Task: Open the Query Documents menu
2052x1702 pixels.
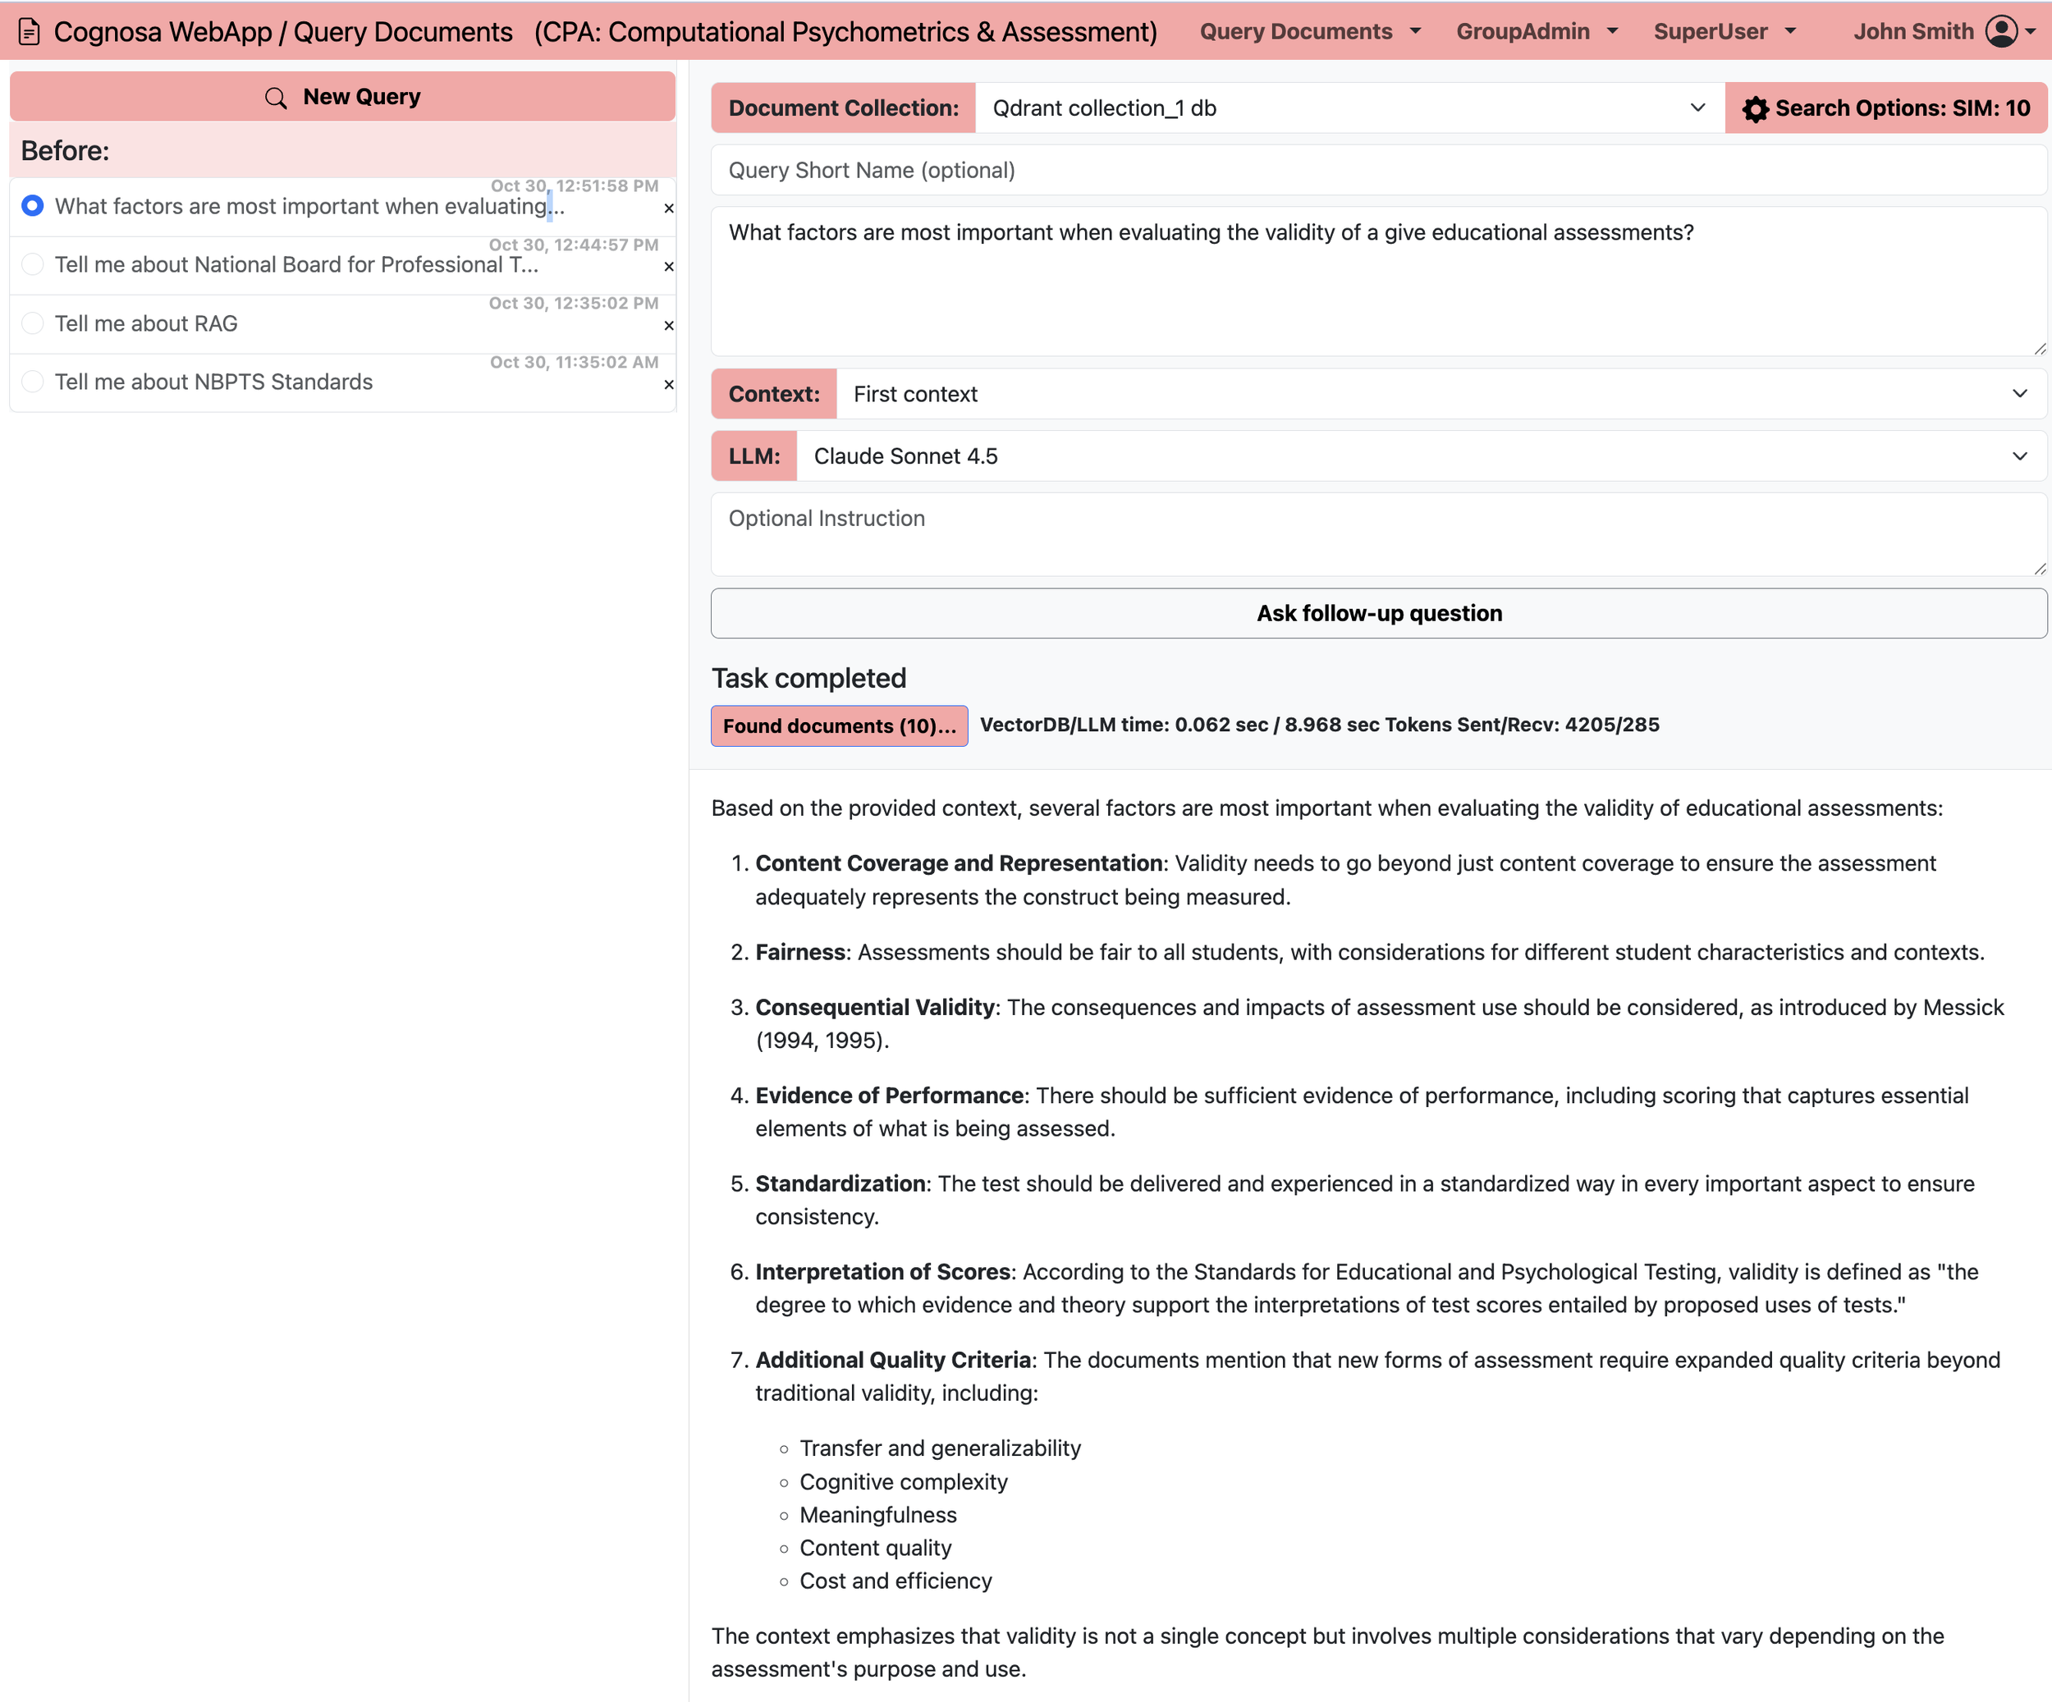Action: click(1309, 31)
